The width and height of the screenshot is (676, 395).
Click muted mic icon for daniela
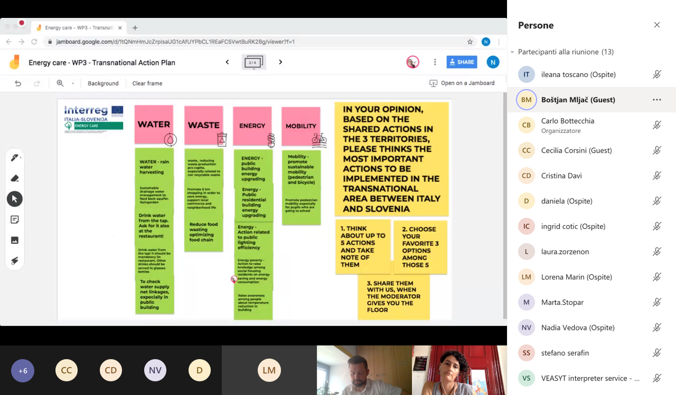tap(657, 201)
